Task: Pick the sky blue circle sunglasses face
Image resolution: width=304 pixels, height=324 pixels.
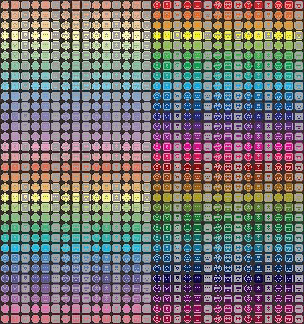Action: [279, 86]
